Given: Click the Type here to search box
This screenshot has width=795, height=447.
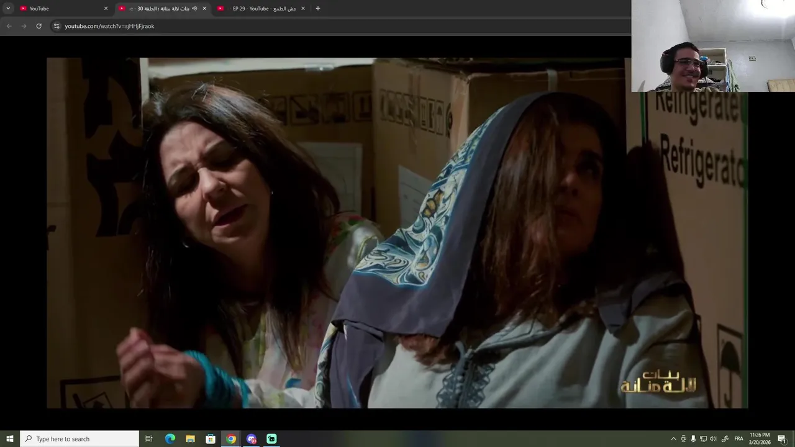Looking at the screenshot, I should pyautogui.click(x=79, y=439).
